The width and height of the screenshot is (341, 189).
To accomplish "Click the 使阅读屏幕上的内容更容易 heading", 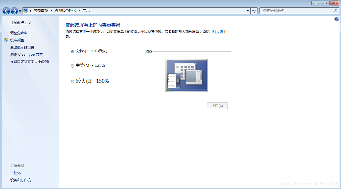I will pyautogui.click(x=93, y=25).
